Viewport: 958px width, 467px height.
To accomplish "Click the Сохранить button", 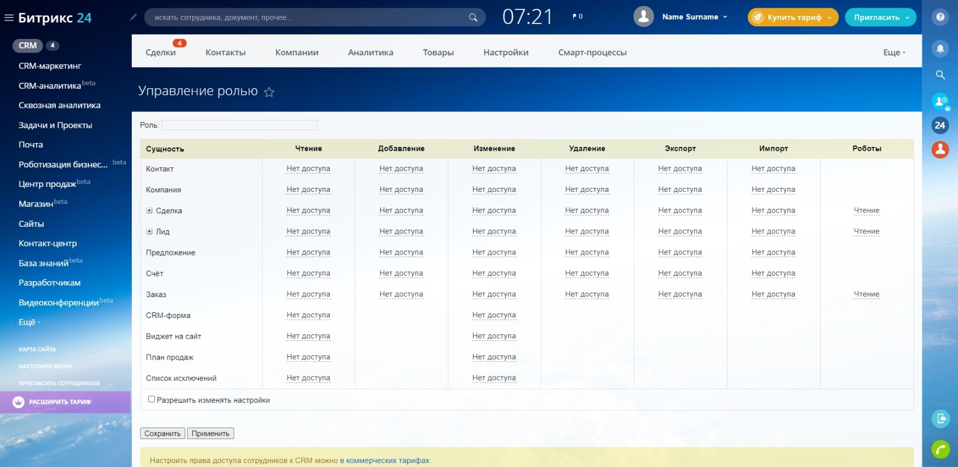I will 163,434.
